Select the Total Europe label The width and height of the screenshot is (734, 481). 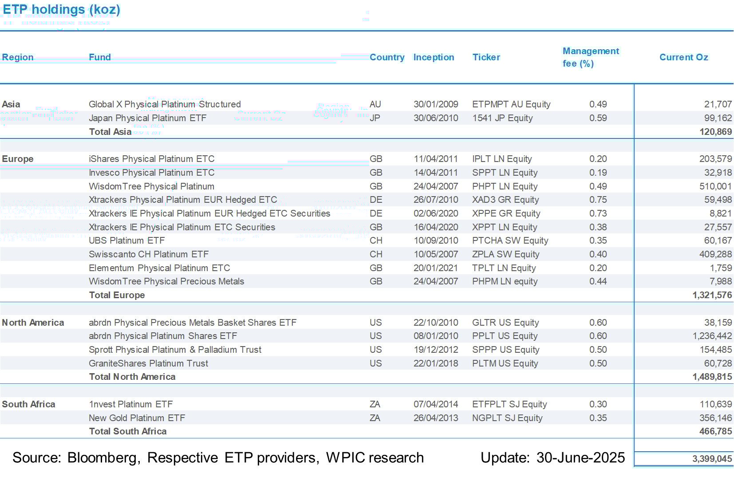(117, 295)
